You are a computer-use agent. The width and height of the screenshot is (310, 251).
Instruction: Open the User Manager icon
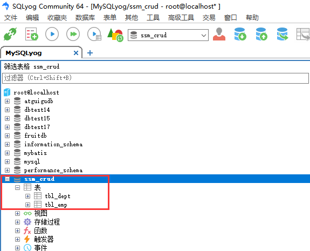[x=219, y=34]
